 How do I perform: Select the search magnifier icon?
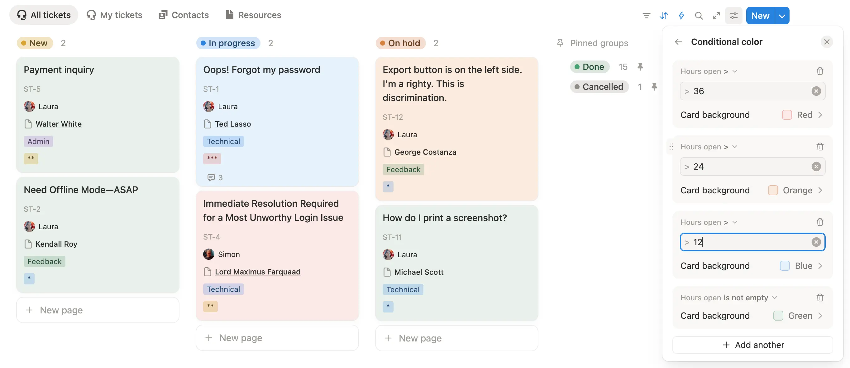(x=699, y=15)
